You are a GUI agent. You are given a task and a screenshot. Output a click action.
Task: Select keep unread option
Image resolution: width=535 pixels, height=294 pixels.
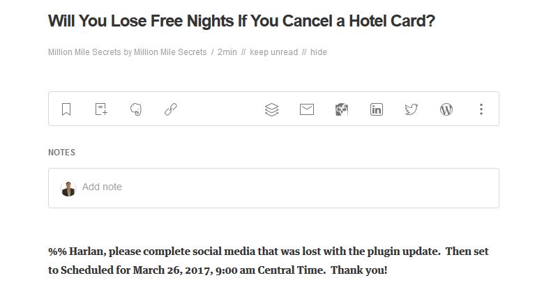pyautogui.click(x=273, y=52)
